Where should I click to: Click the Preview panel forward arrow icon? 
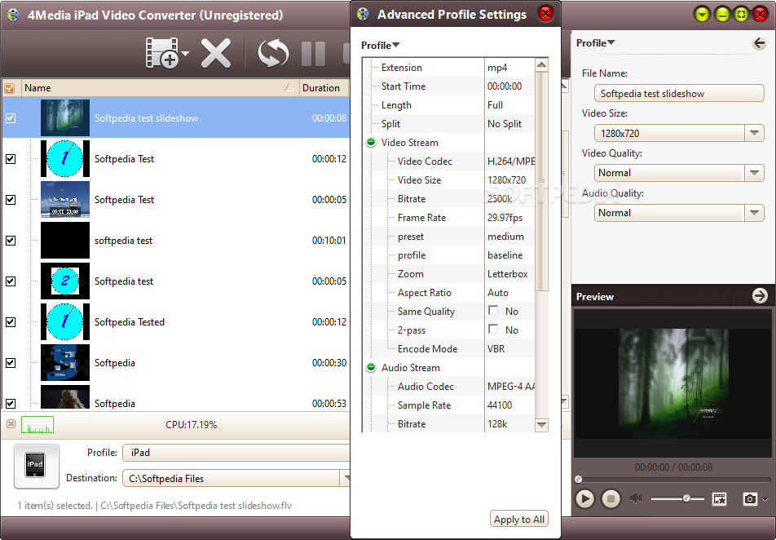(x=760, y=296)
